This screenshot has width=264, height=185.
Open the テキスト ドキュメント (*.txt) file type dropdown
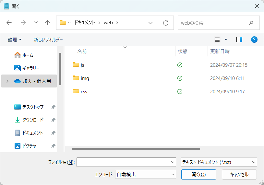coord(219,162)
